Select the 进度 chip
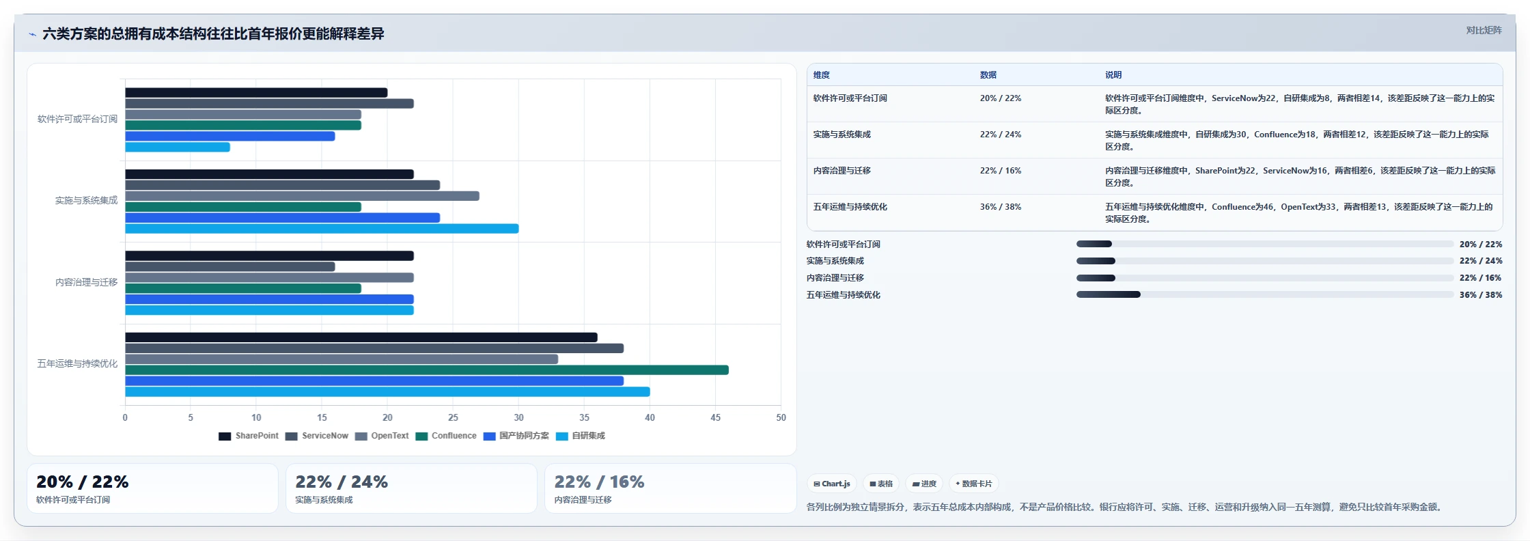Screen dimensions: 1530x541 924,484
